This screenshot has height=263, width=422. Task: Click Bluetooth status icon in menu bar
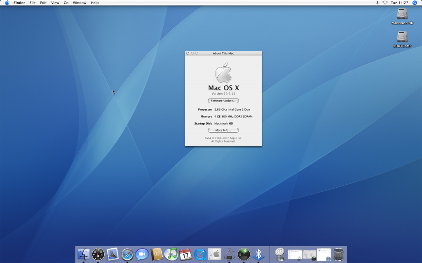tap(377, 3)
